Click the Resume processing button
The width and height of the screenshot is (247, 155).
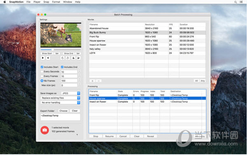click(x=110, y=136)
